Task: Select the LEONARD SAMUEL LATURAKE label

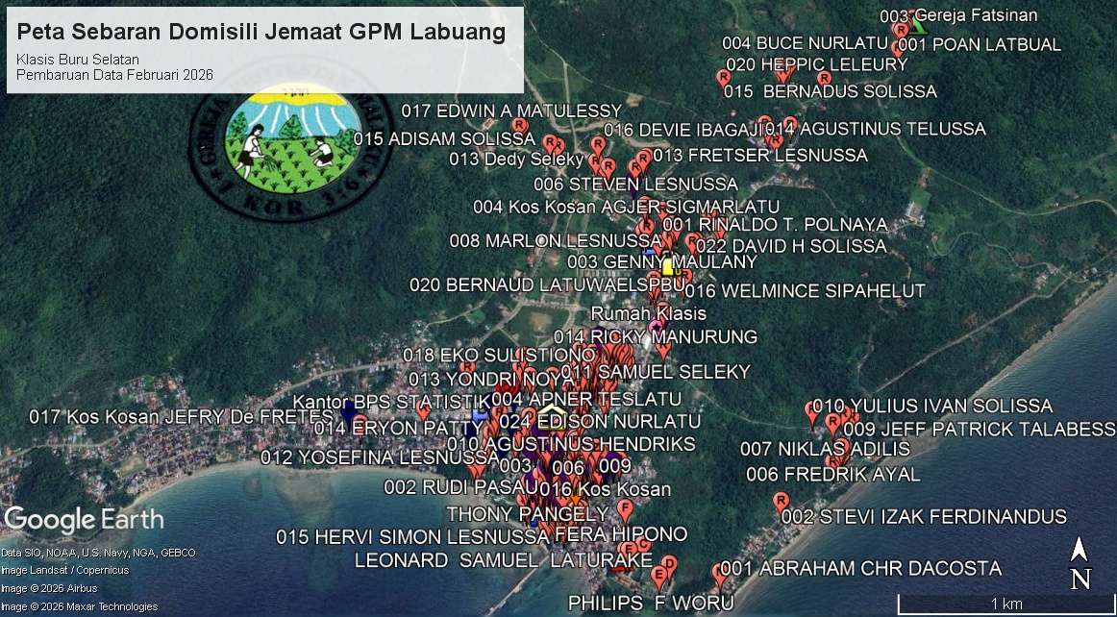Action: 504,560
